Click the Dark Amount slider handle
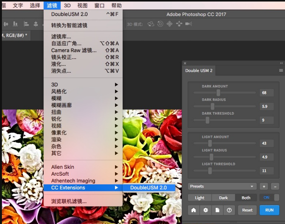This screenshot has height=224, width=285. point(218,93)
